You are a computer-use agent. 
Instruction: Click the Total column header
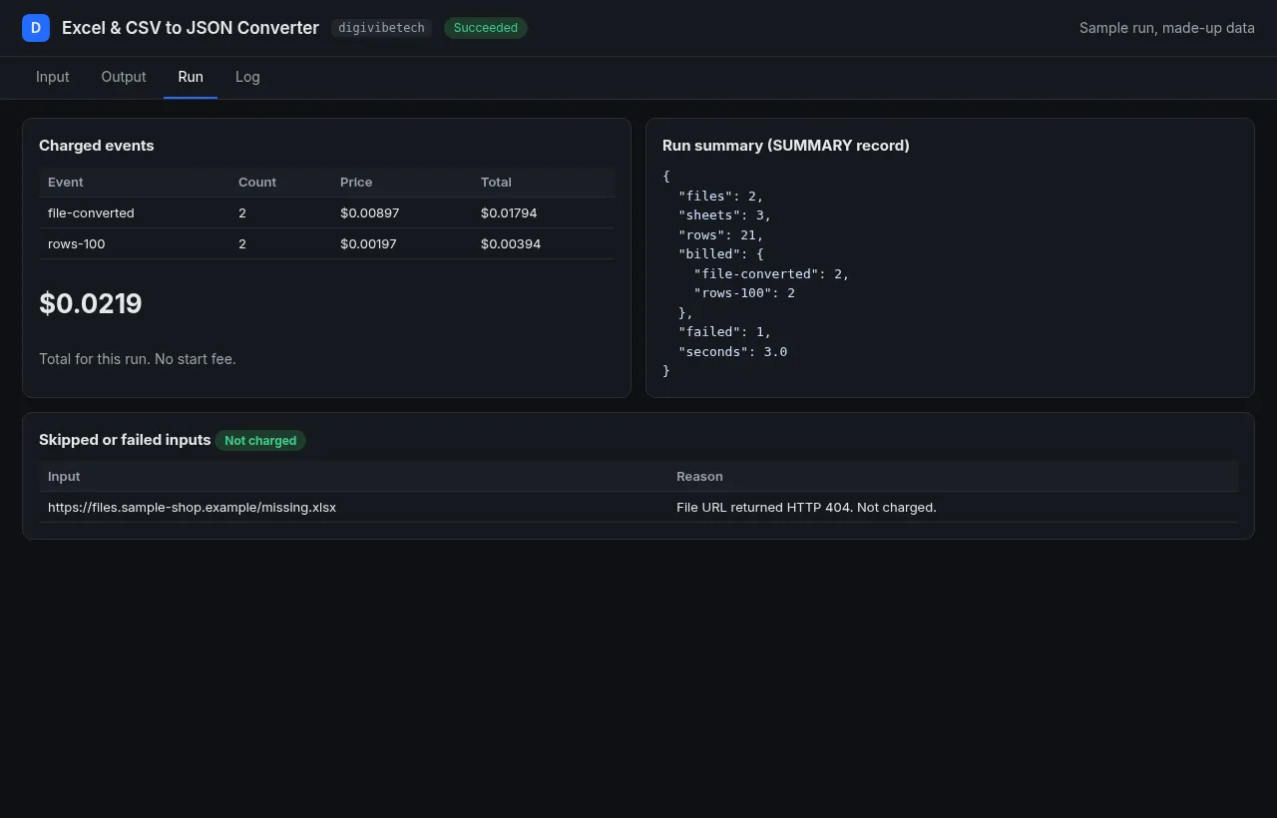point(496,183)
